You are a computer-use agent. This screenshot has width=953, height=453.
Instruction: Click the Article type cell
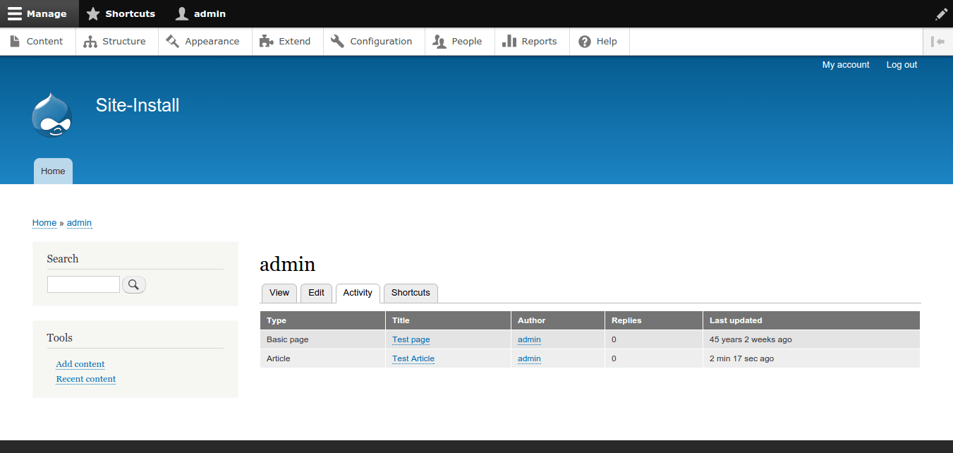click(323, 358)
